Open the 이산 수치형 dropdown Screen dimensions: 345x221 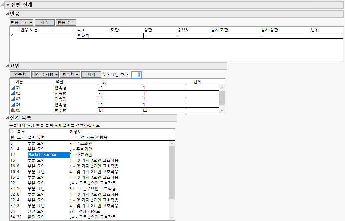tap(45, 74)
